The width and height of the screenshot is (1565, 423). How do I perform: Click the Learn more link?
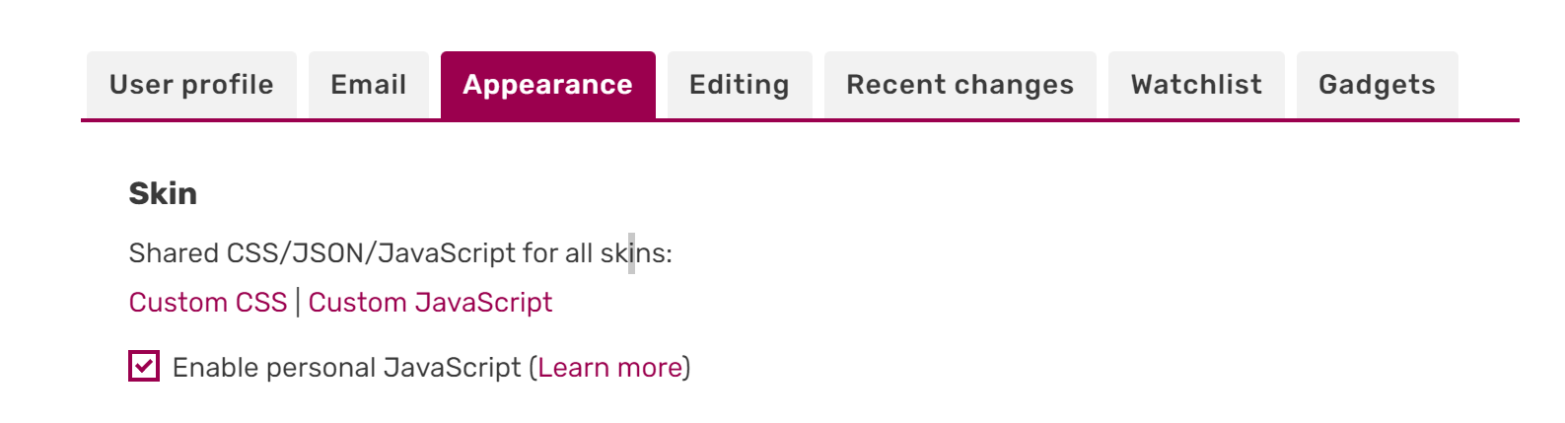pyautogui.click(x=610, y=368)
